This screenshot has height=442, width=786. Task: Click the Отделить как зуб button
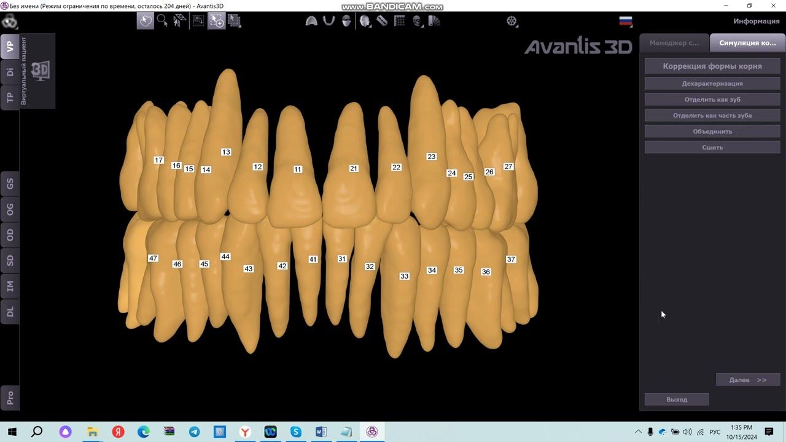tap(712, 99)
